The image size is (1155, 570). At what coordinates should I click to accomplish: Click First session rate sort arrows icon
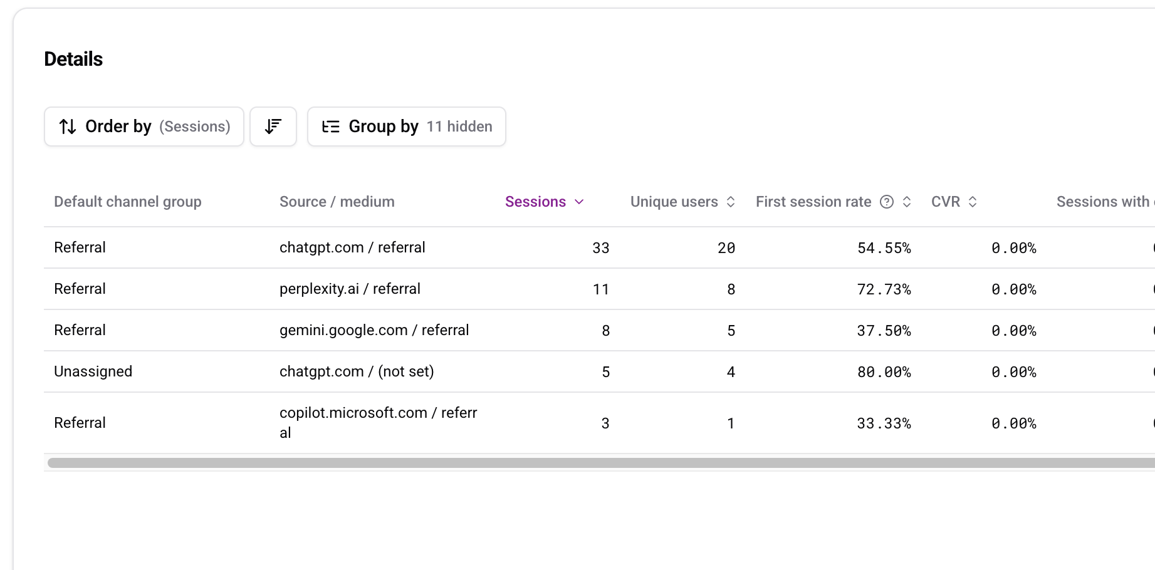[907, 202]
